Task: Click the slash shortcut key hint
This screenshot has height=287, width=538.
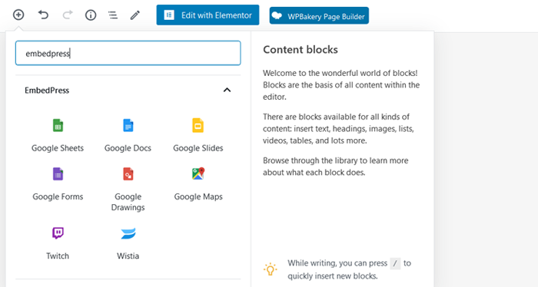Action: coord(395,263)
